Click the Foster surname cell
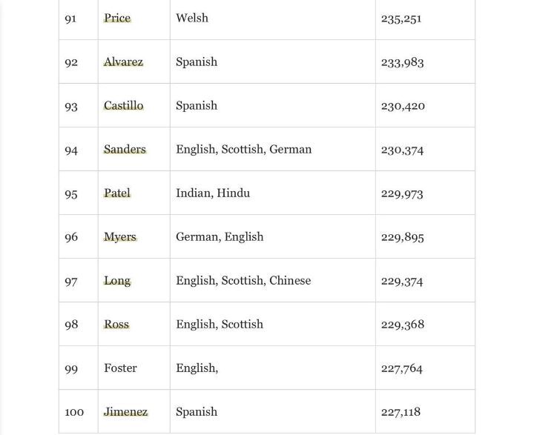 [x=120, y=368]
